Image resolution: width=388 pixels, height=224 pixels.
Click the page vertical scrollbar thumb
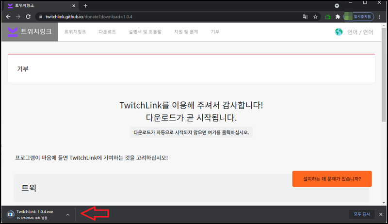[x=384, y=75]
